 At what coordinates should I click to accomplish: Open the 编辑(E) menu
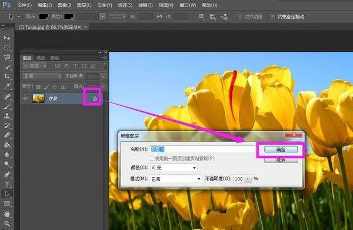45,5
